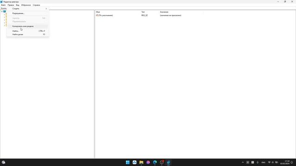This screenshot has height=166, width=296.
Task: Choose Найти... in the Edit menu
Action: pos(28,31)
